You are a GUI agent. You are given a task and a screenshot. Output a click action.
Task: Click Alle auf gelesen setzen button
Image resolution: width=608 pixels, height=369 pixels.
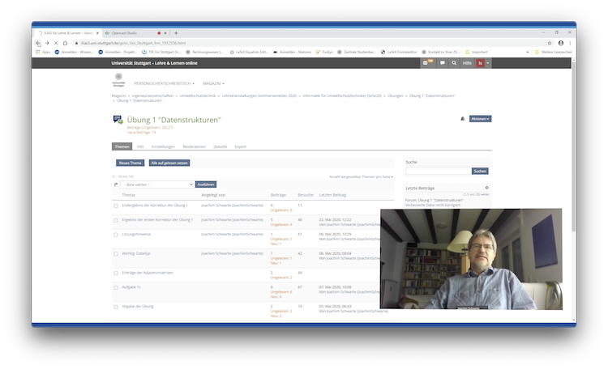[169, 163]
